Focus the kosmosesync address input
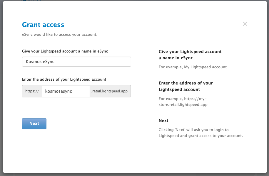 66,91
